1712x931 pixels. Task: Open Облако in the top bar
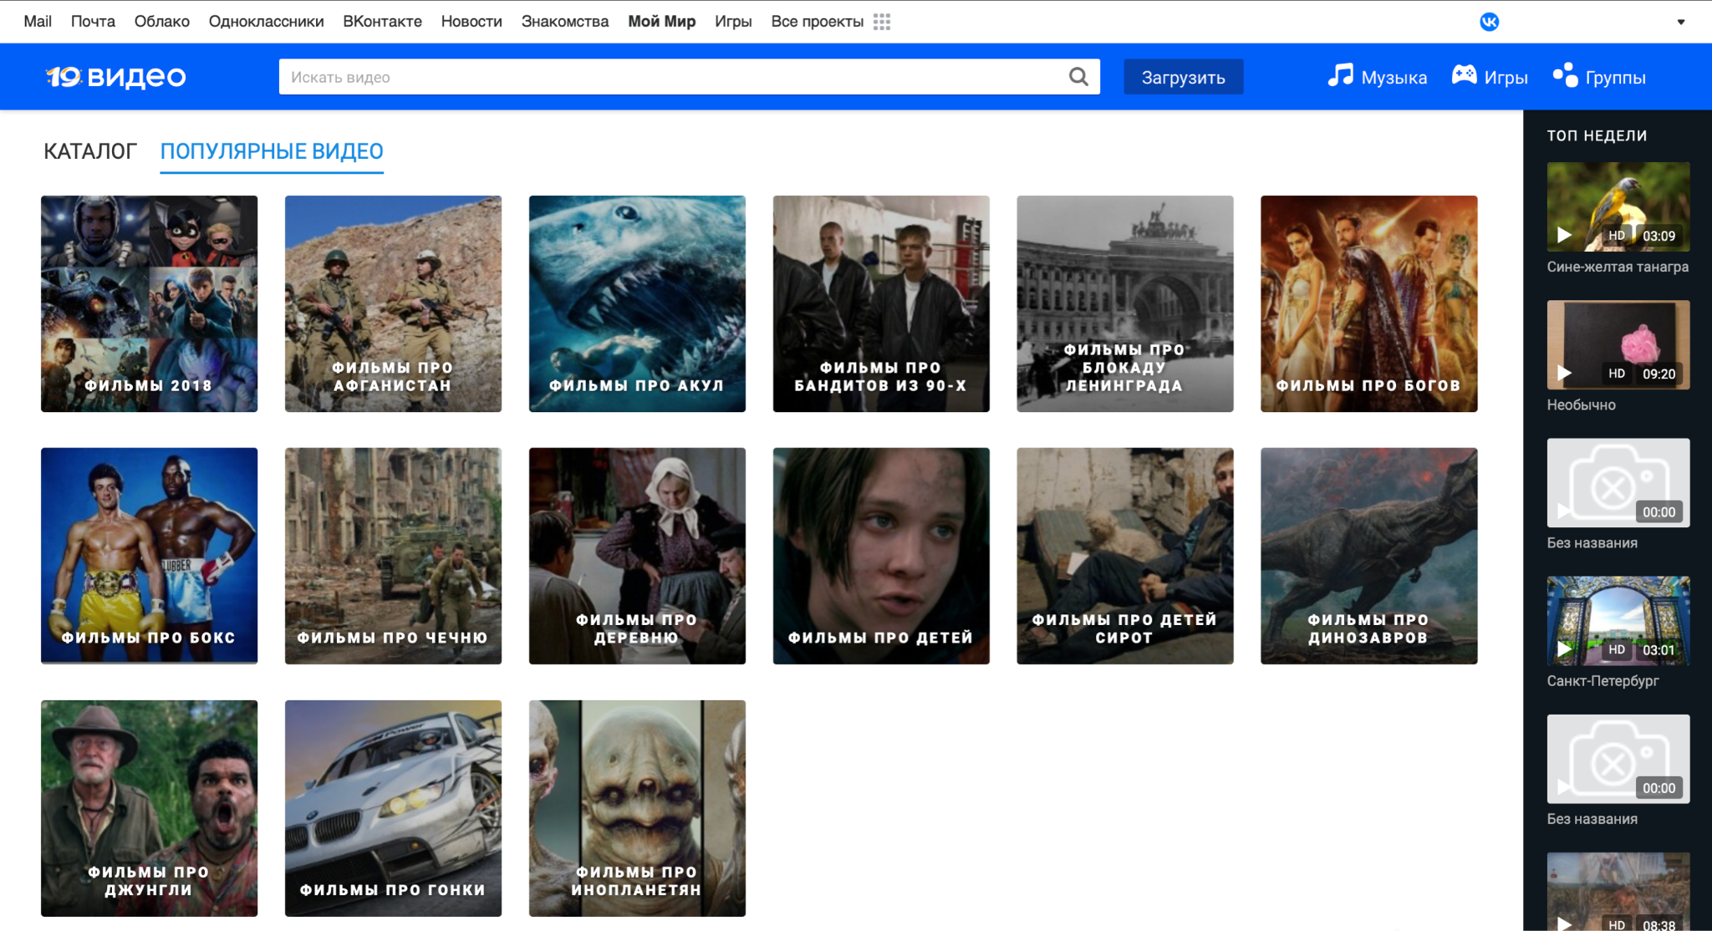pyautogui.click(x=162, y=22)
